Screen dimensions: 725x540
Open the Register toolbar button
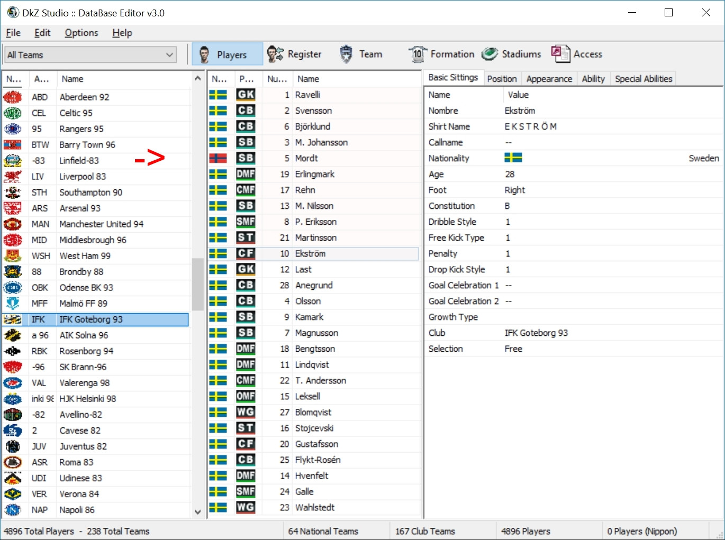click(x=294, y=54)
